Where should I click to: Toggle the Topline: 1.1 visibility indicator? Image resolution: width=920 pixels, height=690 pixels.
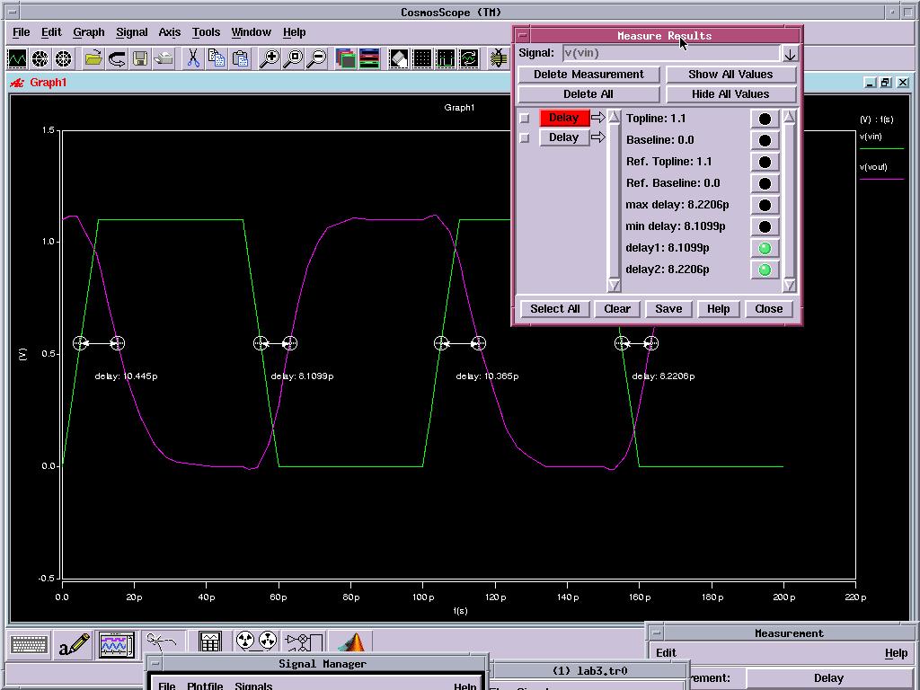(x=765, y=119)
